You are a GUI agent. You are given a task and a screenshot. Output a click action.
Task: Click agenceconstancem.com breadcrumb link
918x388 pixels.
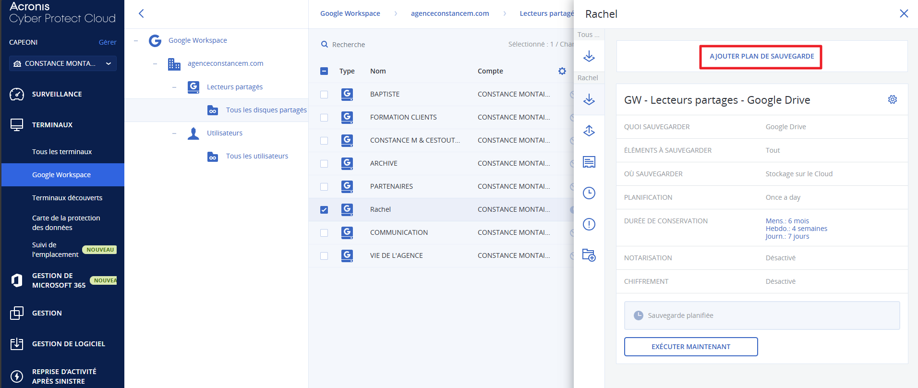450,13
